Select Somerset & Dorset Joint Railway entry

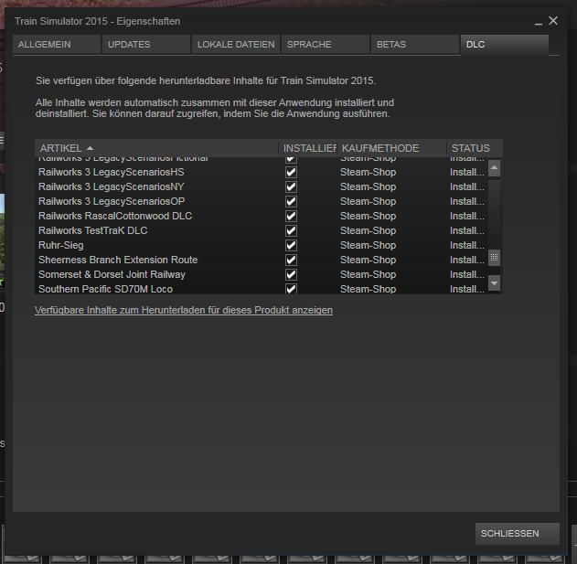262,274
